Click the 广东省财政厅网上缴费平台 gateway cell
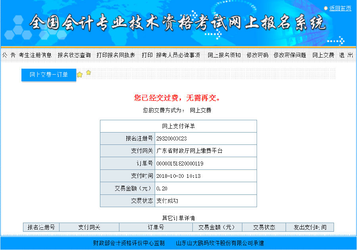The image size is (357, 250). (x=188, y=150)
